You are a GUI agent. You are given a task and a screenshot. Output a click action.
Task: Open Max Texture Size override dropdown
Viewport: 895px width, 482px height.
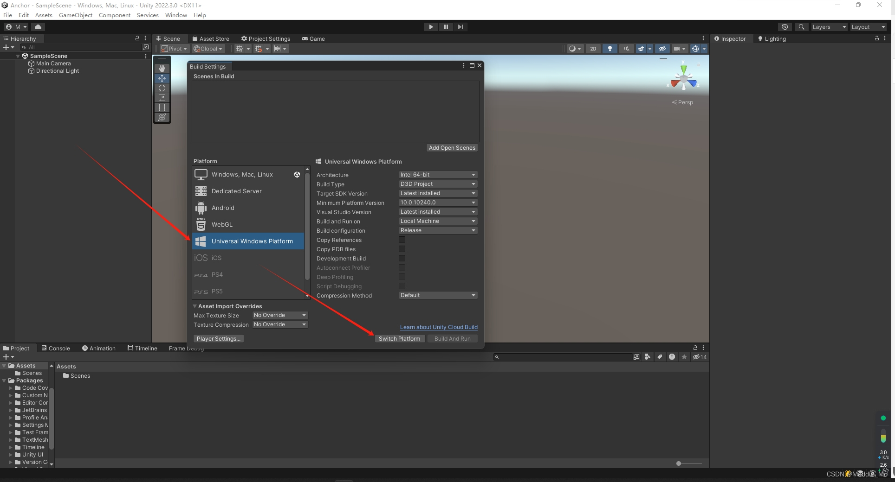280,315
